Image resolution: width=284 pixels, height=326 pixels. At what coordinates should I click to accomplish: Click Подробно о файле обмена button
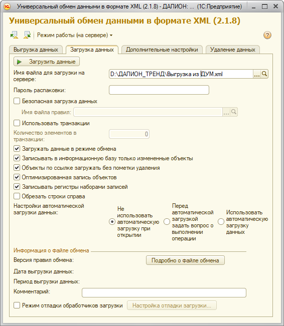[x=185, y=260]
